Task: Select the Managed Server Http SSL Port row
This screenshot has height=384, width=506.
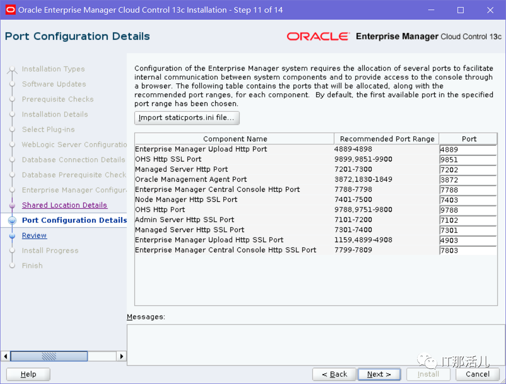Action: (190, 230)
